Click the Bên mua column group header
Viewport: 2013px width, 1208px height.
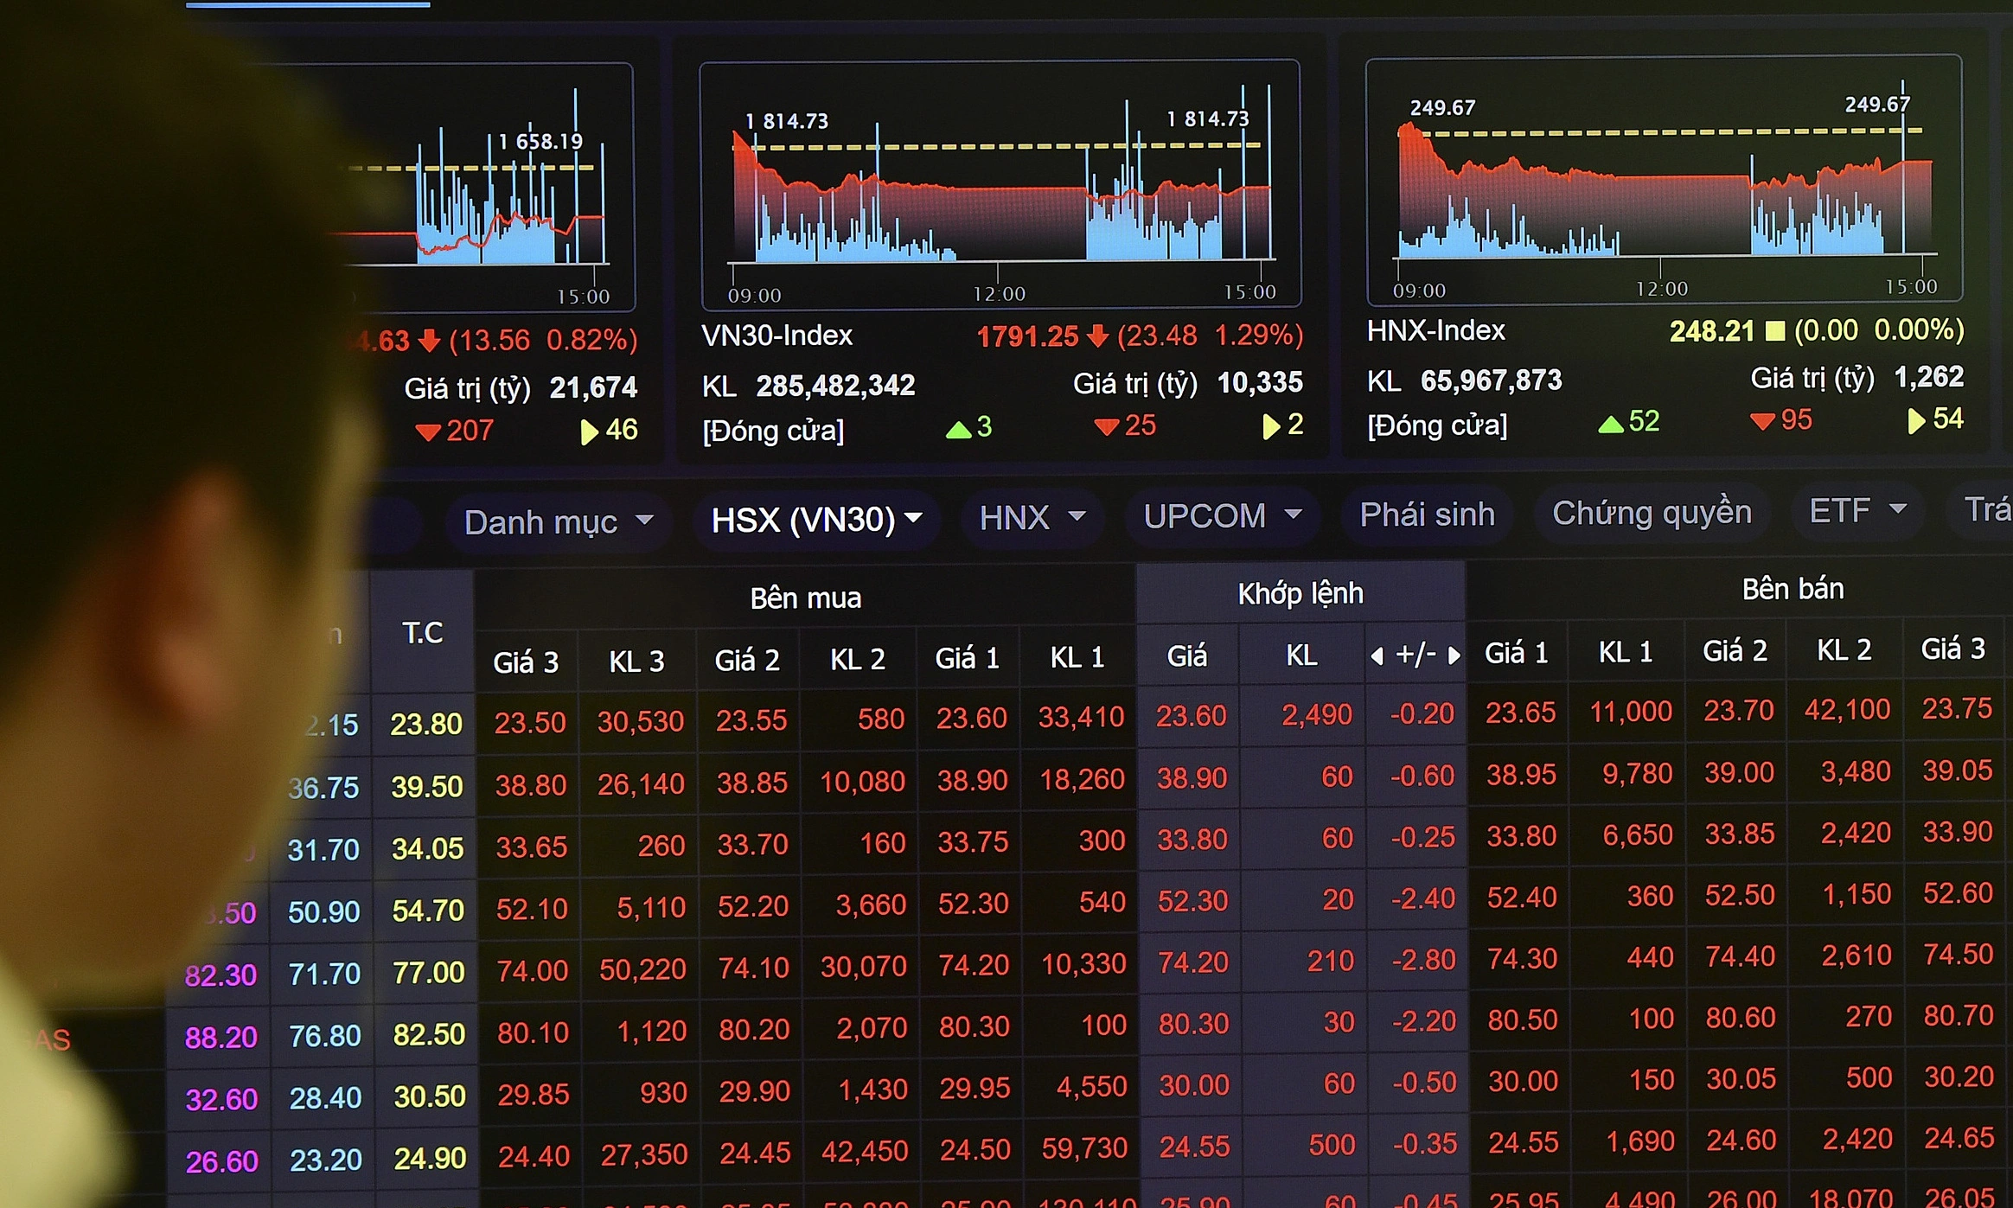[805, 598]
